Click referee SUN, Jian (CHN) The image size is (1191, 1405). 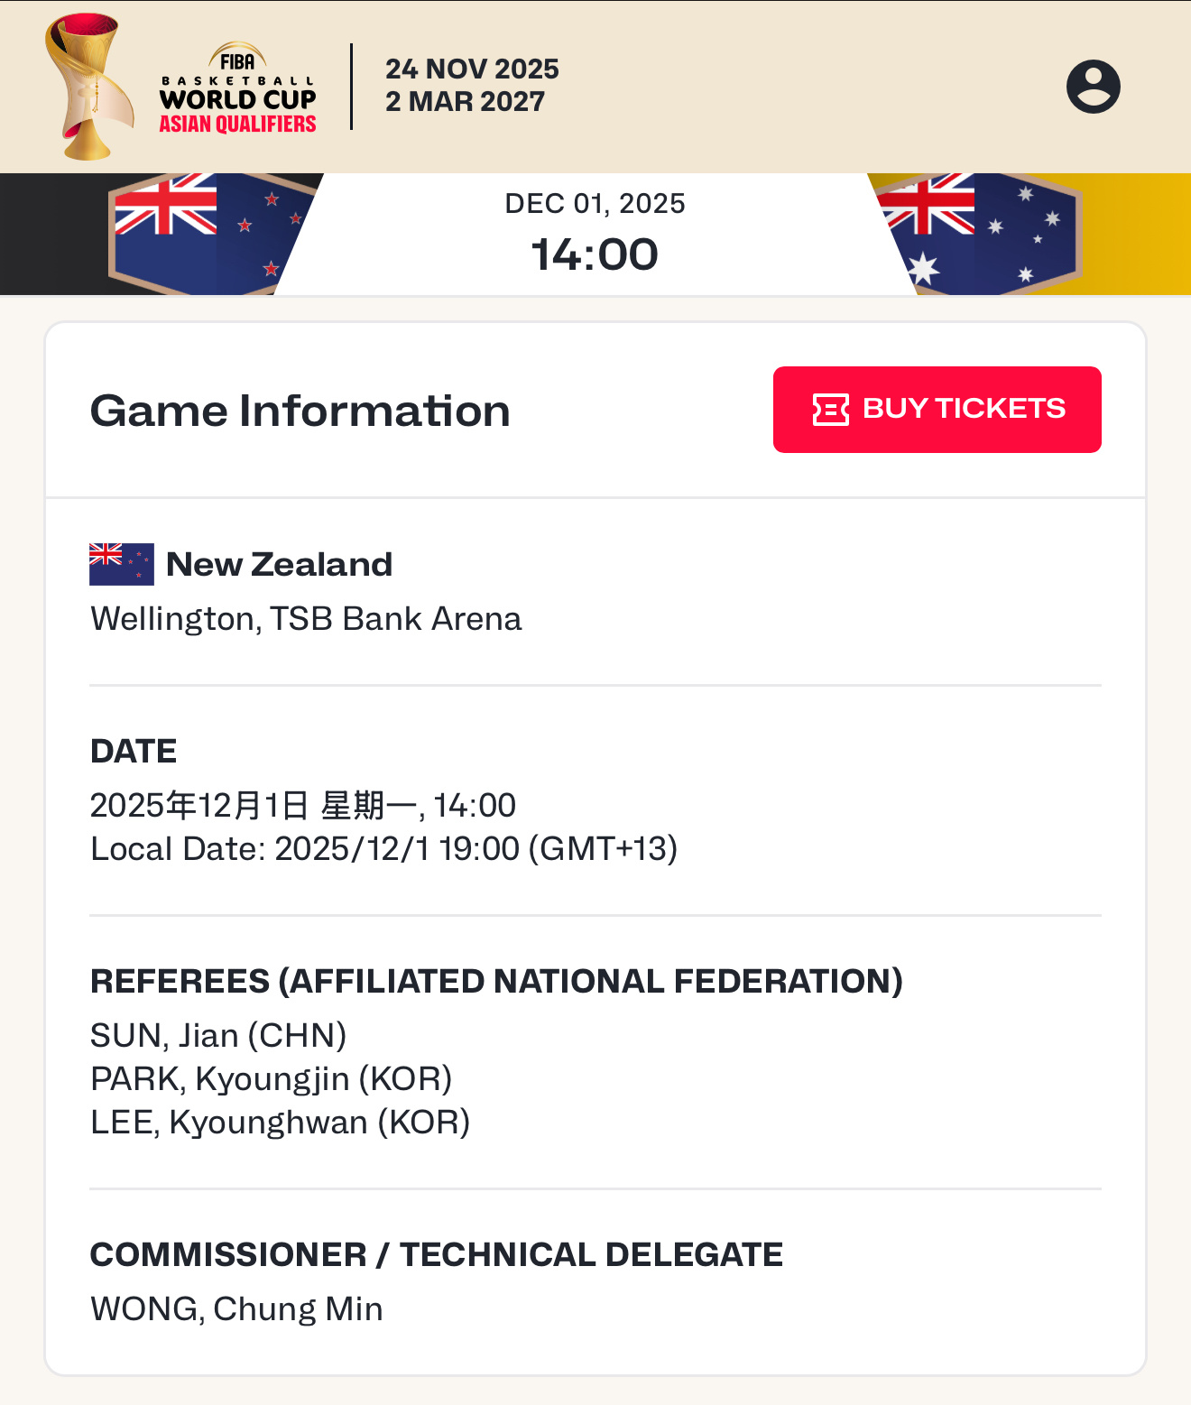pyautogui.click(x=218, y=1036)
